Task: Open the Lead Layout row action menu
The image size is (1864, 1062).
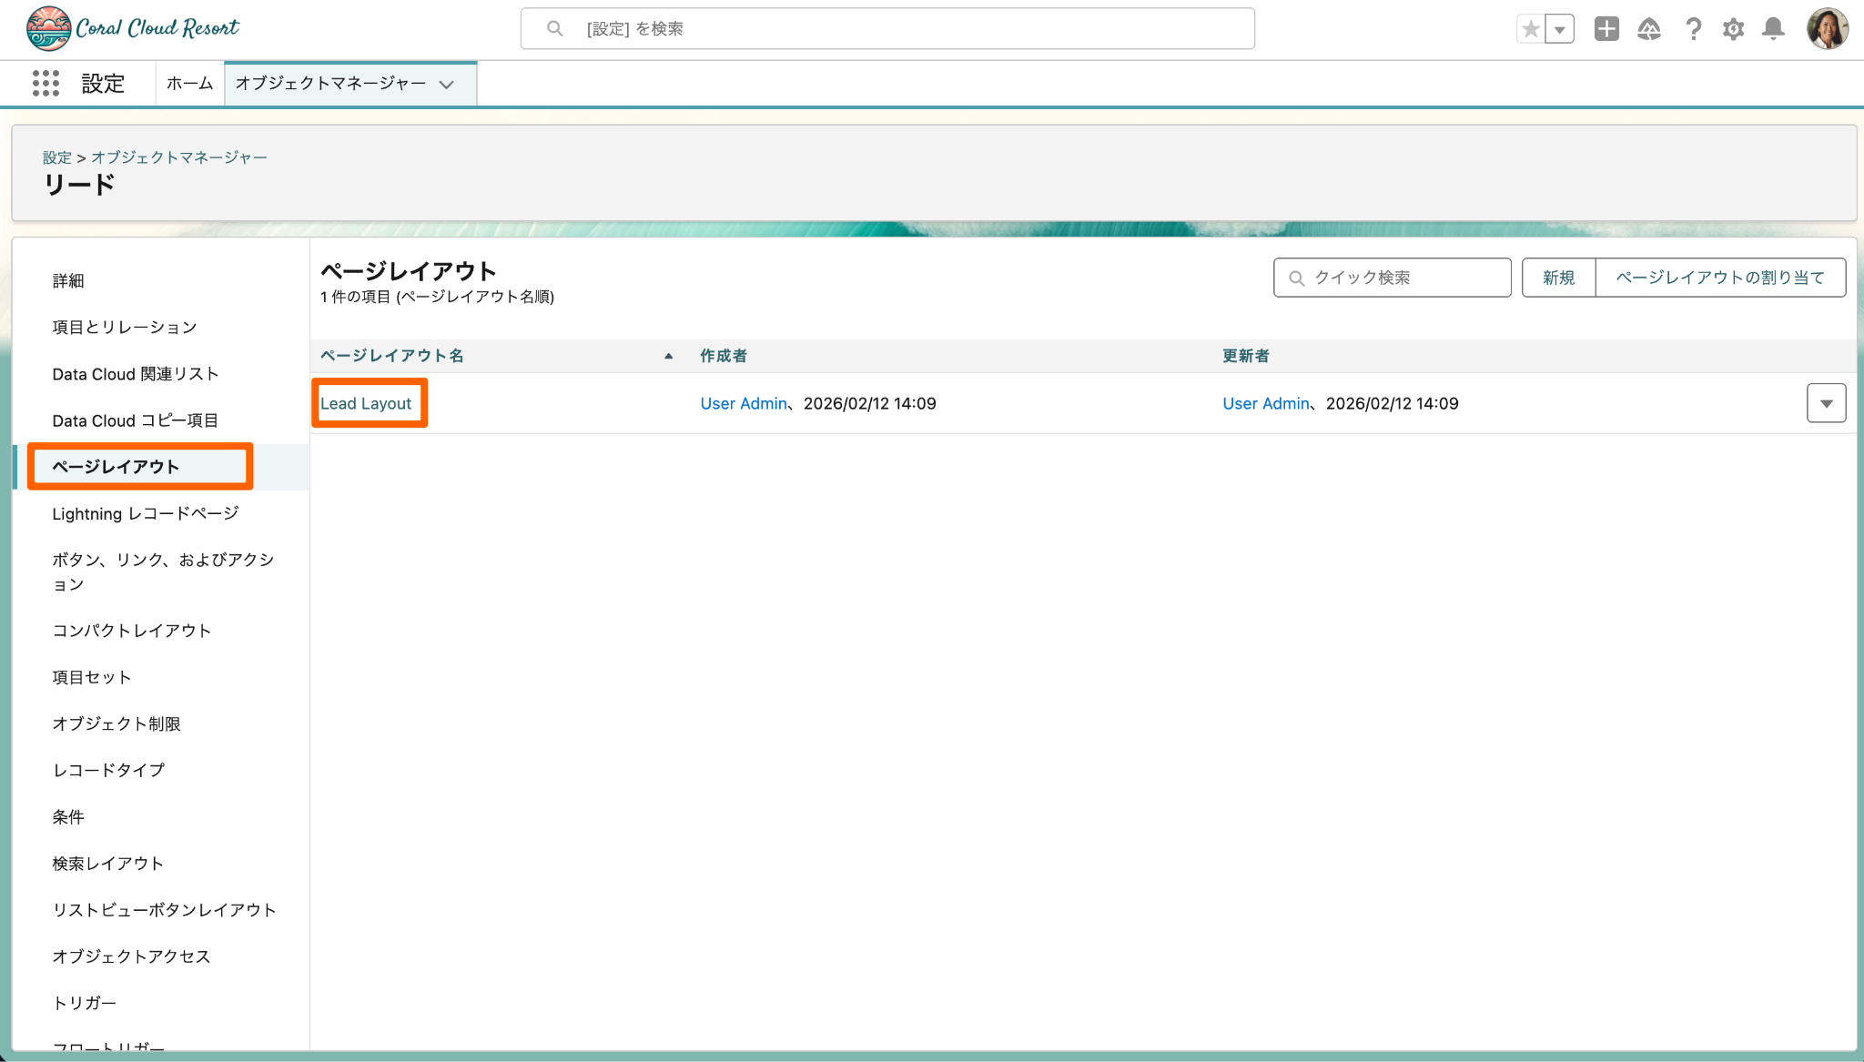Action: pyautogui.click(x=1826, y=403)
